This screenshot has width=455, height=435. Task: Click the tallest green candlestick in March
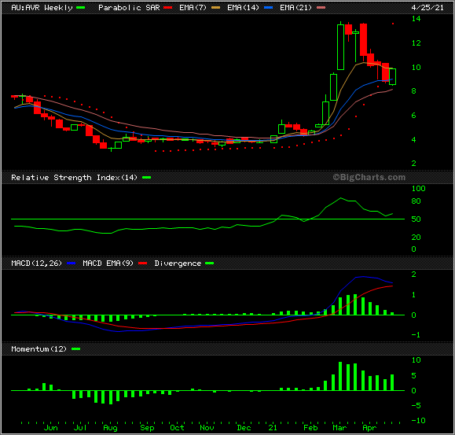tap(341, 47)
